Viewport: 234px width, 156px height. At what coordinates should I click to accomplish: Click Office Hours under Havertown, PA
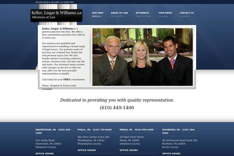click(x=44, y=153)
